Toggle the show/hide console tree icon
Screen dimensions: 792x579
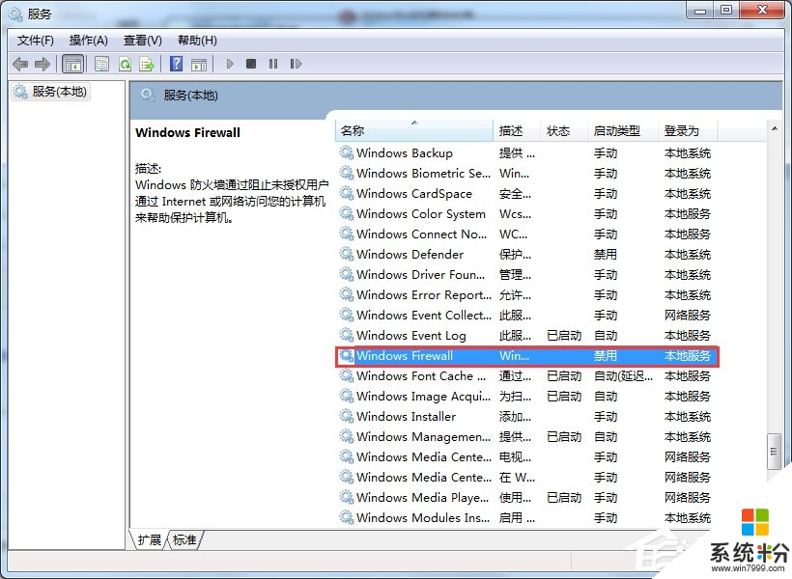pos(72,64)
